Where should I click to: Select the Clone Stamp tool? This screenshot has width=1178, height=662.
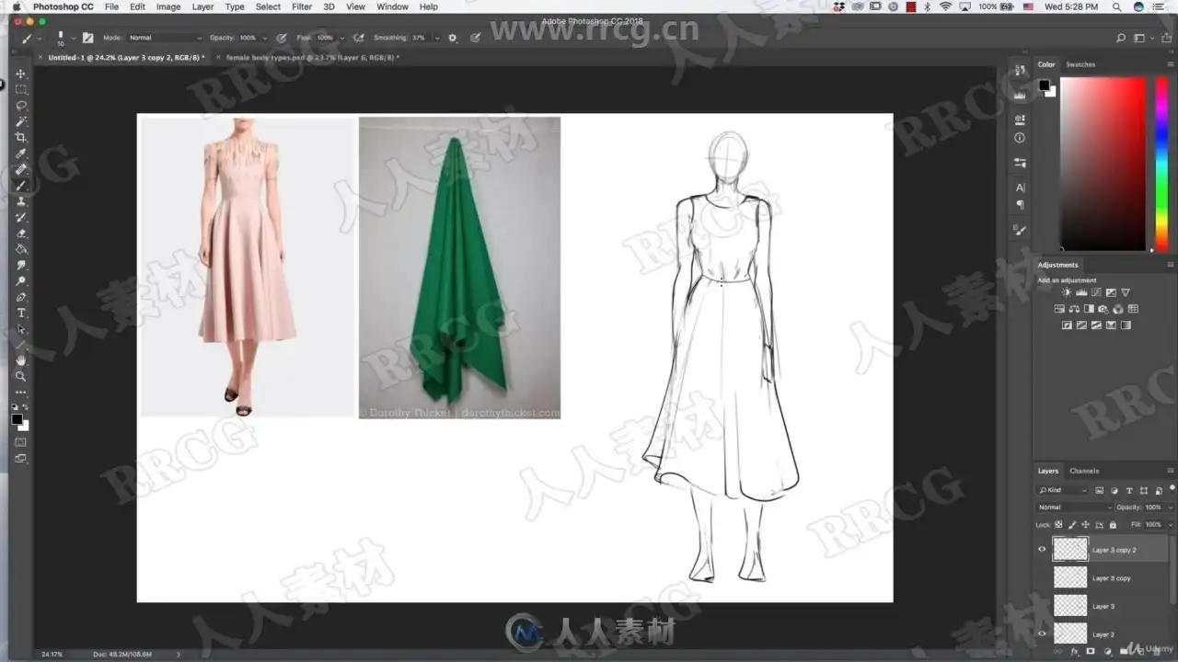[x=20, y=201]
